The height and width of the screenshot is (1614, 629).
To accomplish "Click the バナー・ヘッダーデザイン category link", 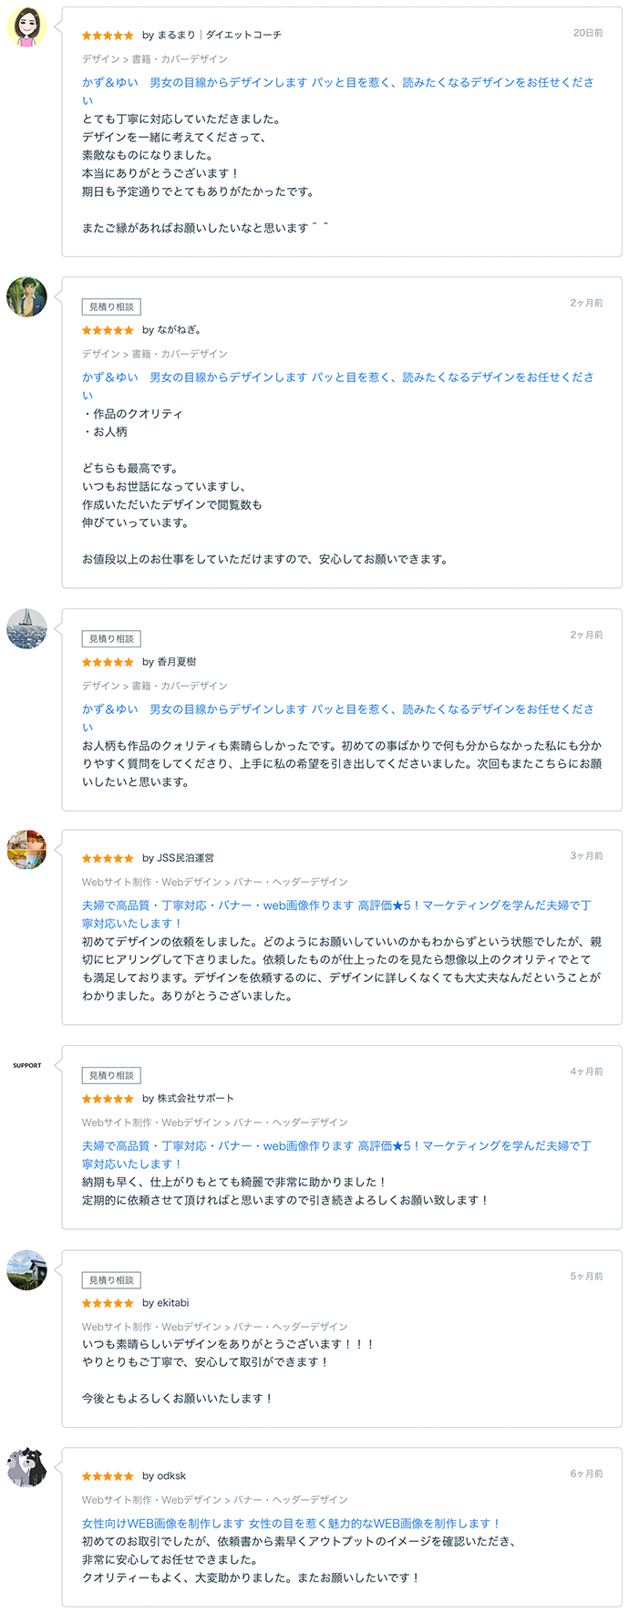I will tap(292, 881).
